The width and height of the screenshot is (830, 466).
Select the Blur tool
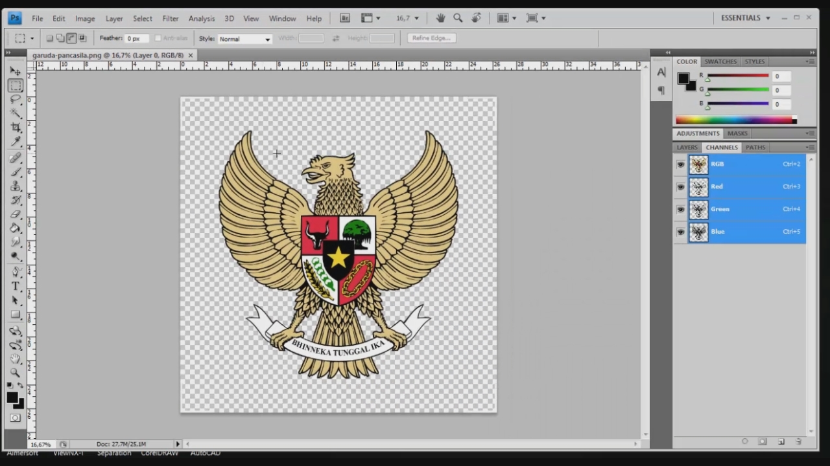click(x=16, y=242)
